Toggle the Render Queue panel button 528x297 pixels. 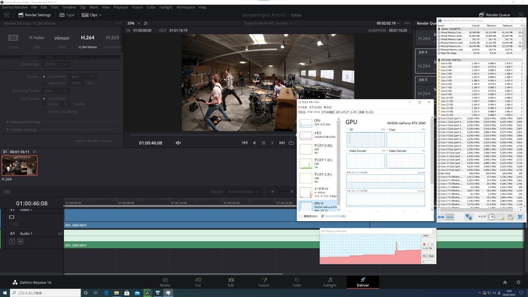click(x=494, y=15)
